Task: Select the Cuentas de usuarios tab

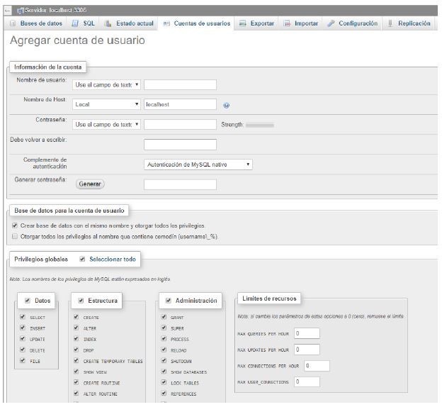Action: click(197, 23)
